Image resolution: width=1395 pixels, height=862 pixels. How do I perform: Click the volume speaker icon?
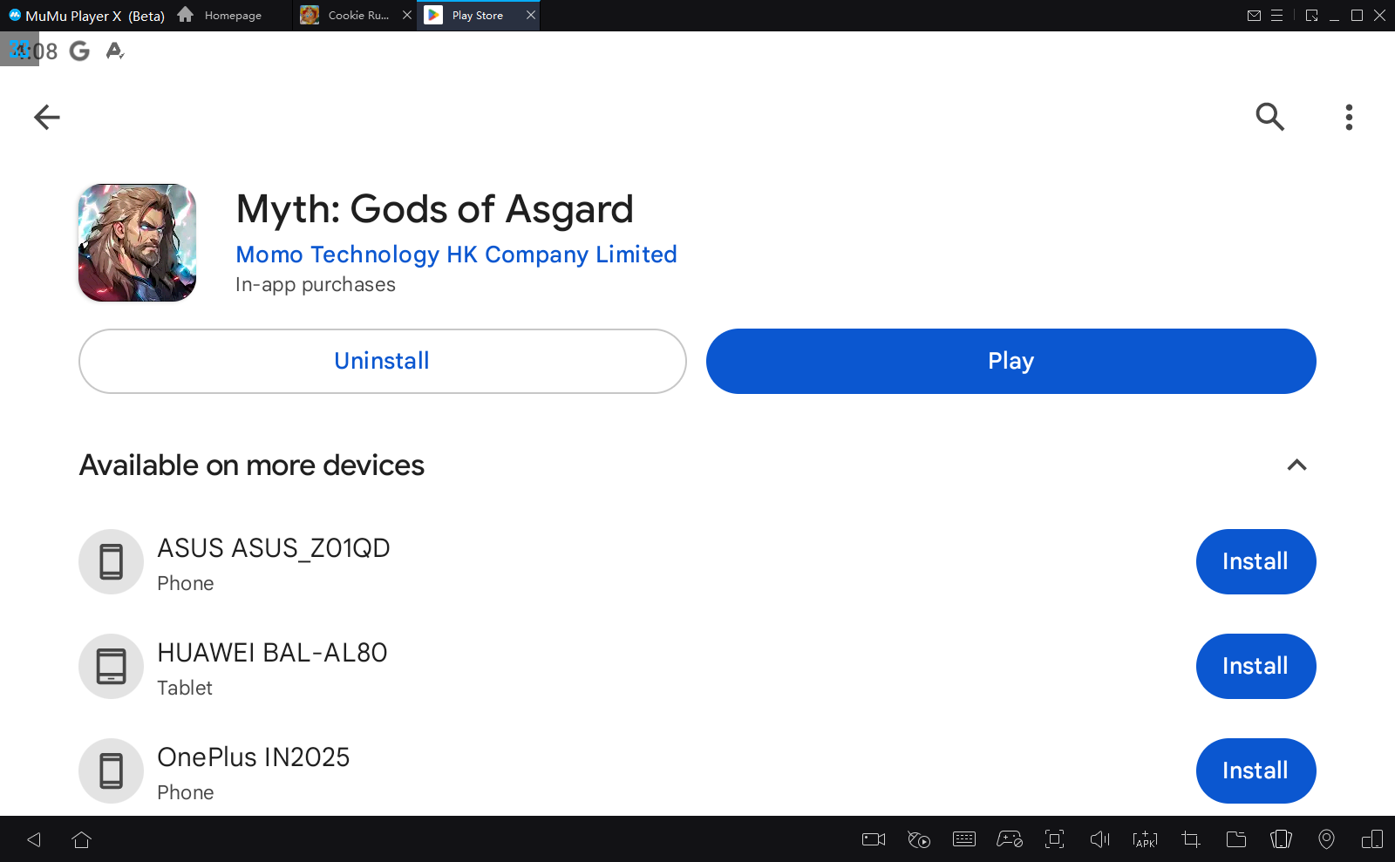[x=1099, y=839]
